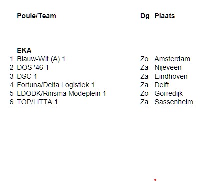Click row number 6 beside TOP/LITTA
The image size is (205, 181).
11,102
